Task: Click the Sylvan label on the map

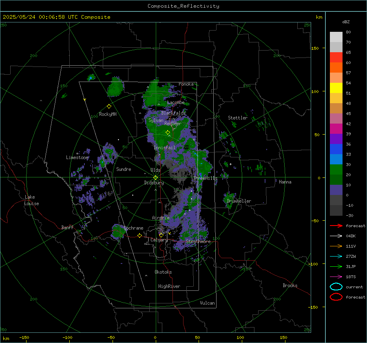Action: 156,120
